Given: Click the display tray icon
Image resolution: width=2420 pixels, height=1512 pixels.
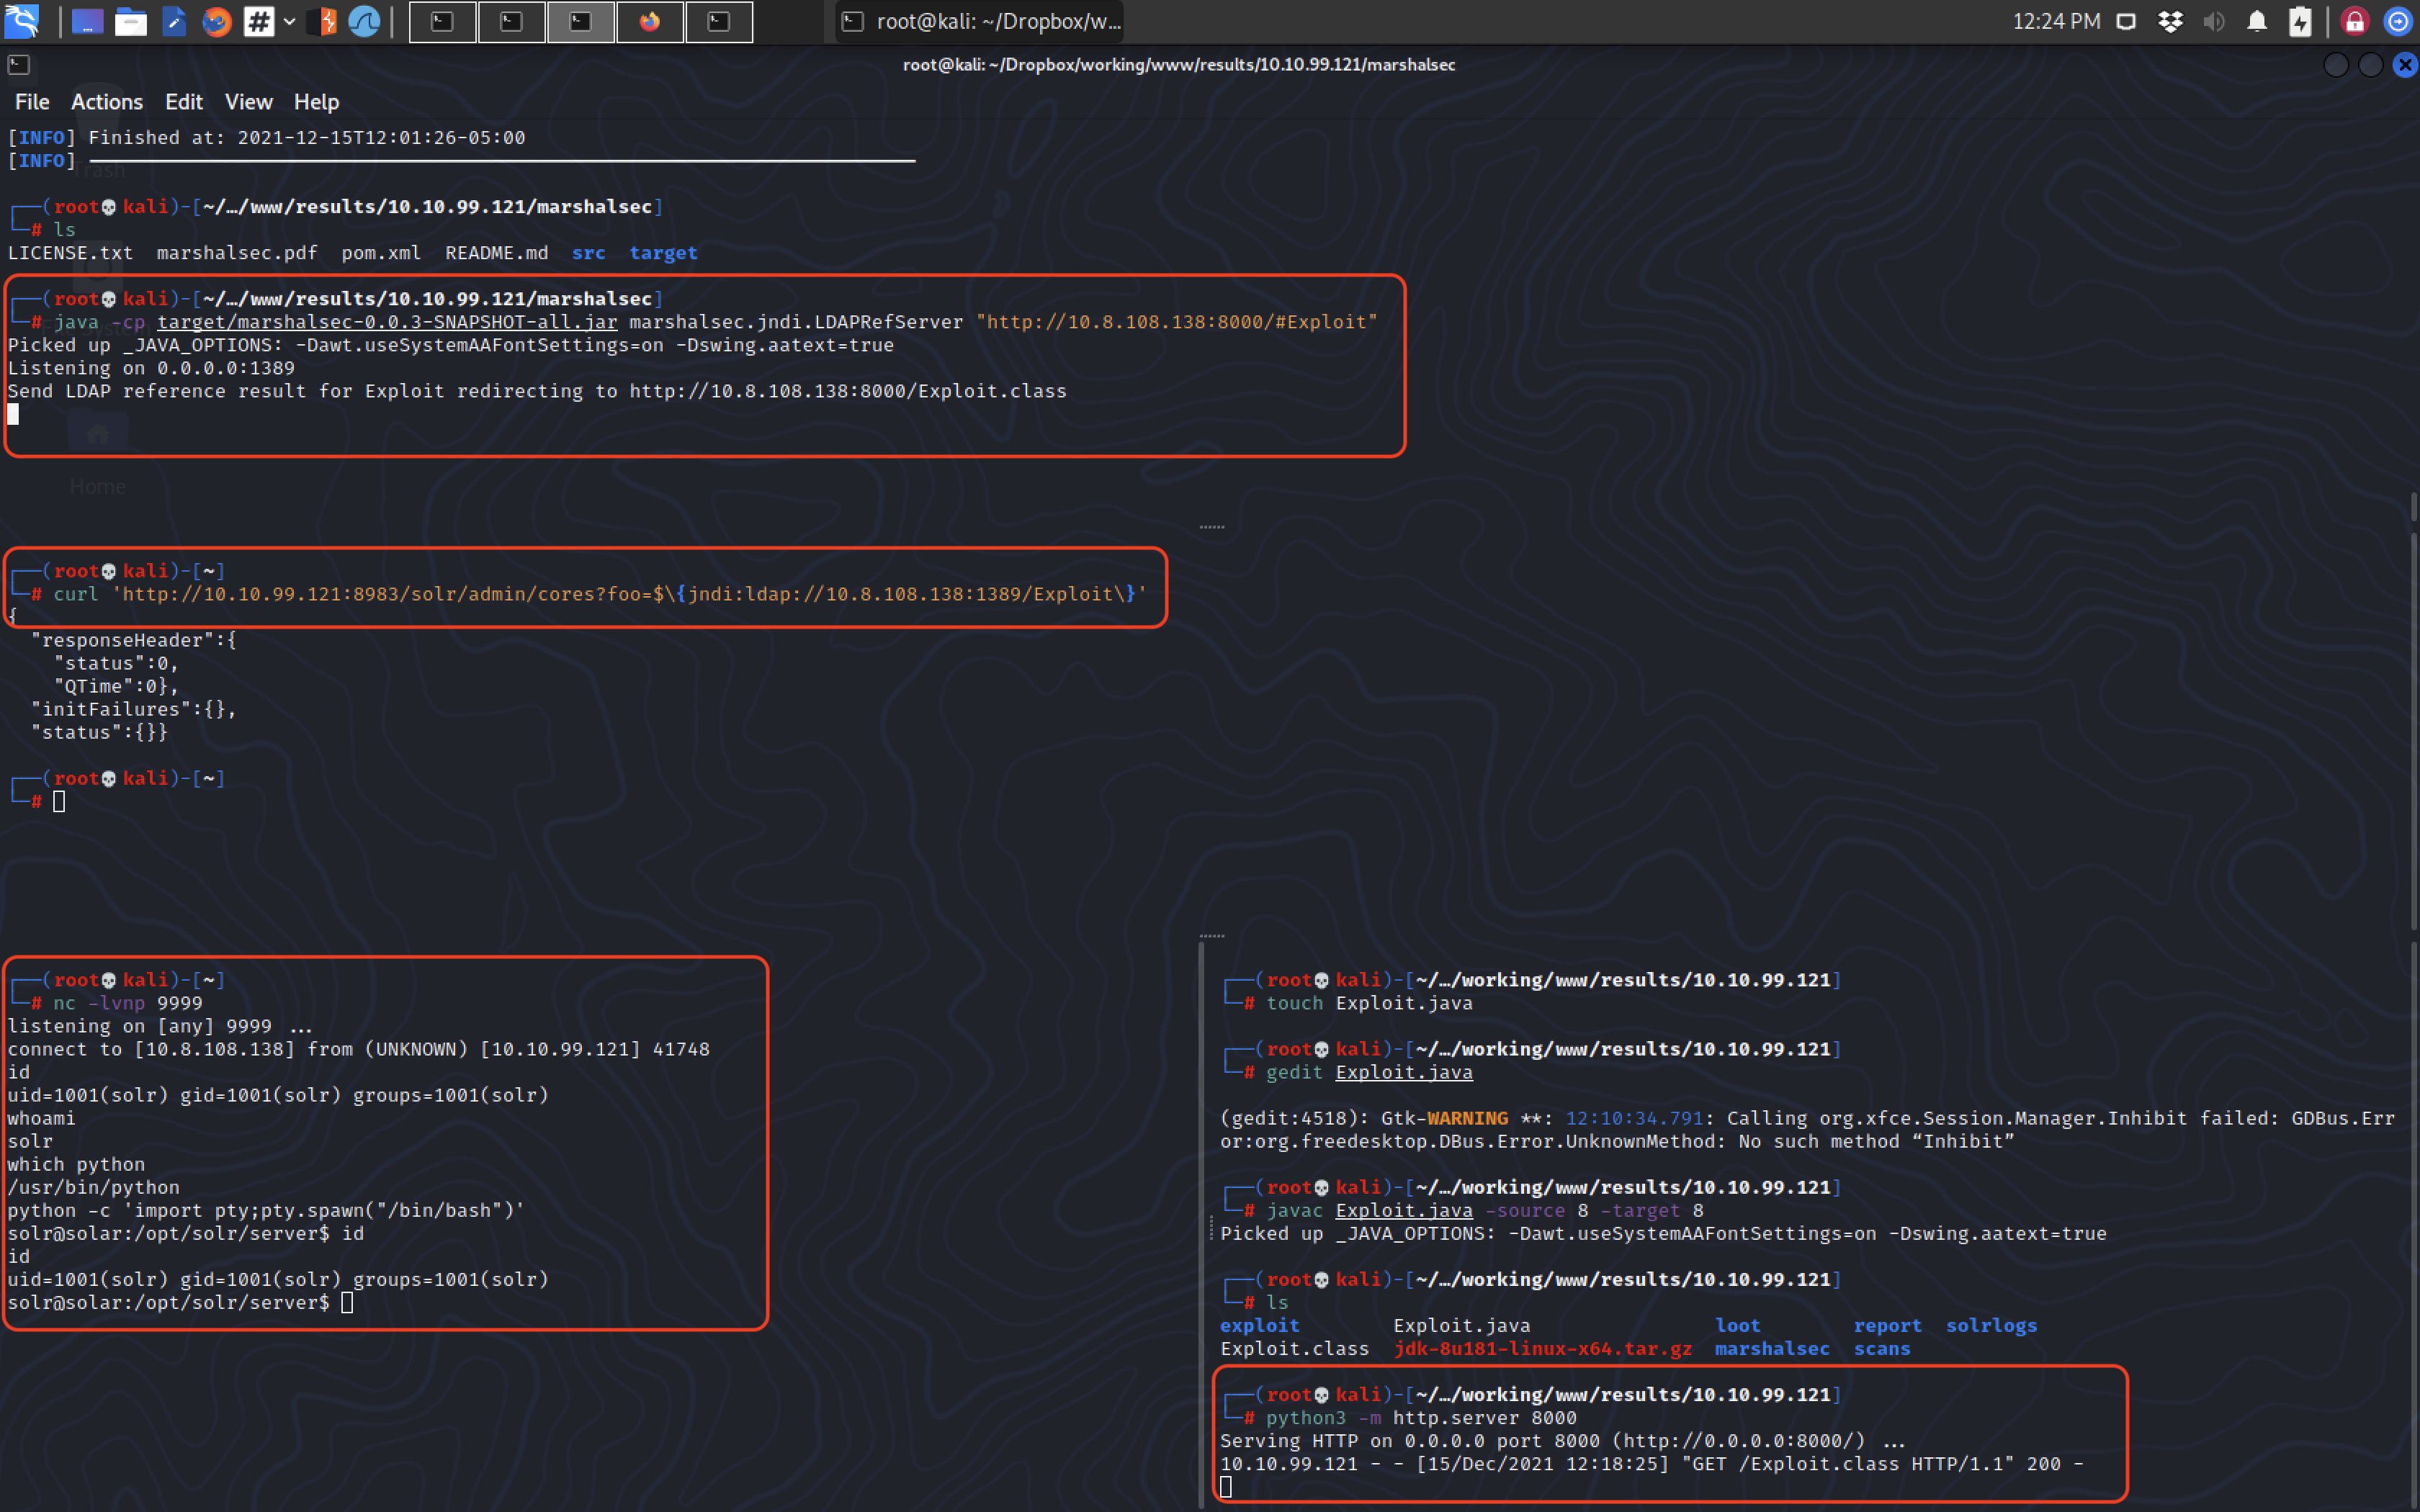Looking at the screenshot, I should pos(2126,21).
